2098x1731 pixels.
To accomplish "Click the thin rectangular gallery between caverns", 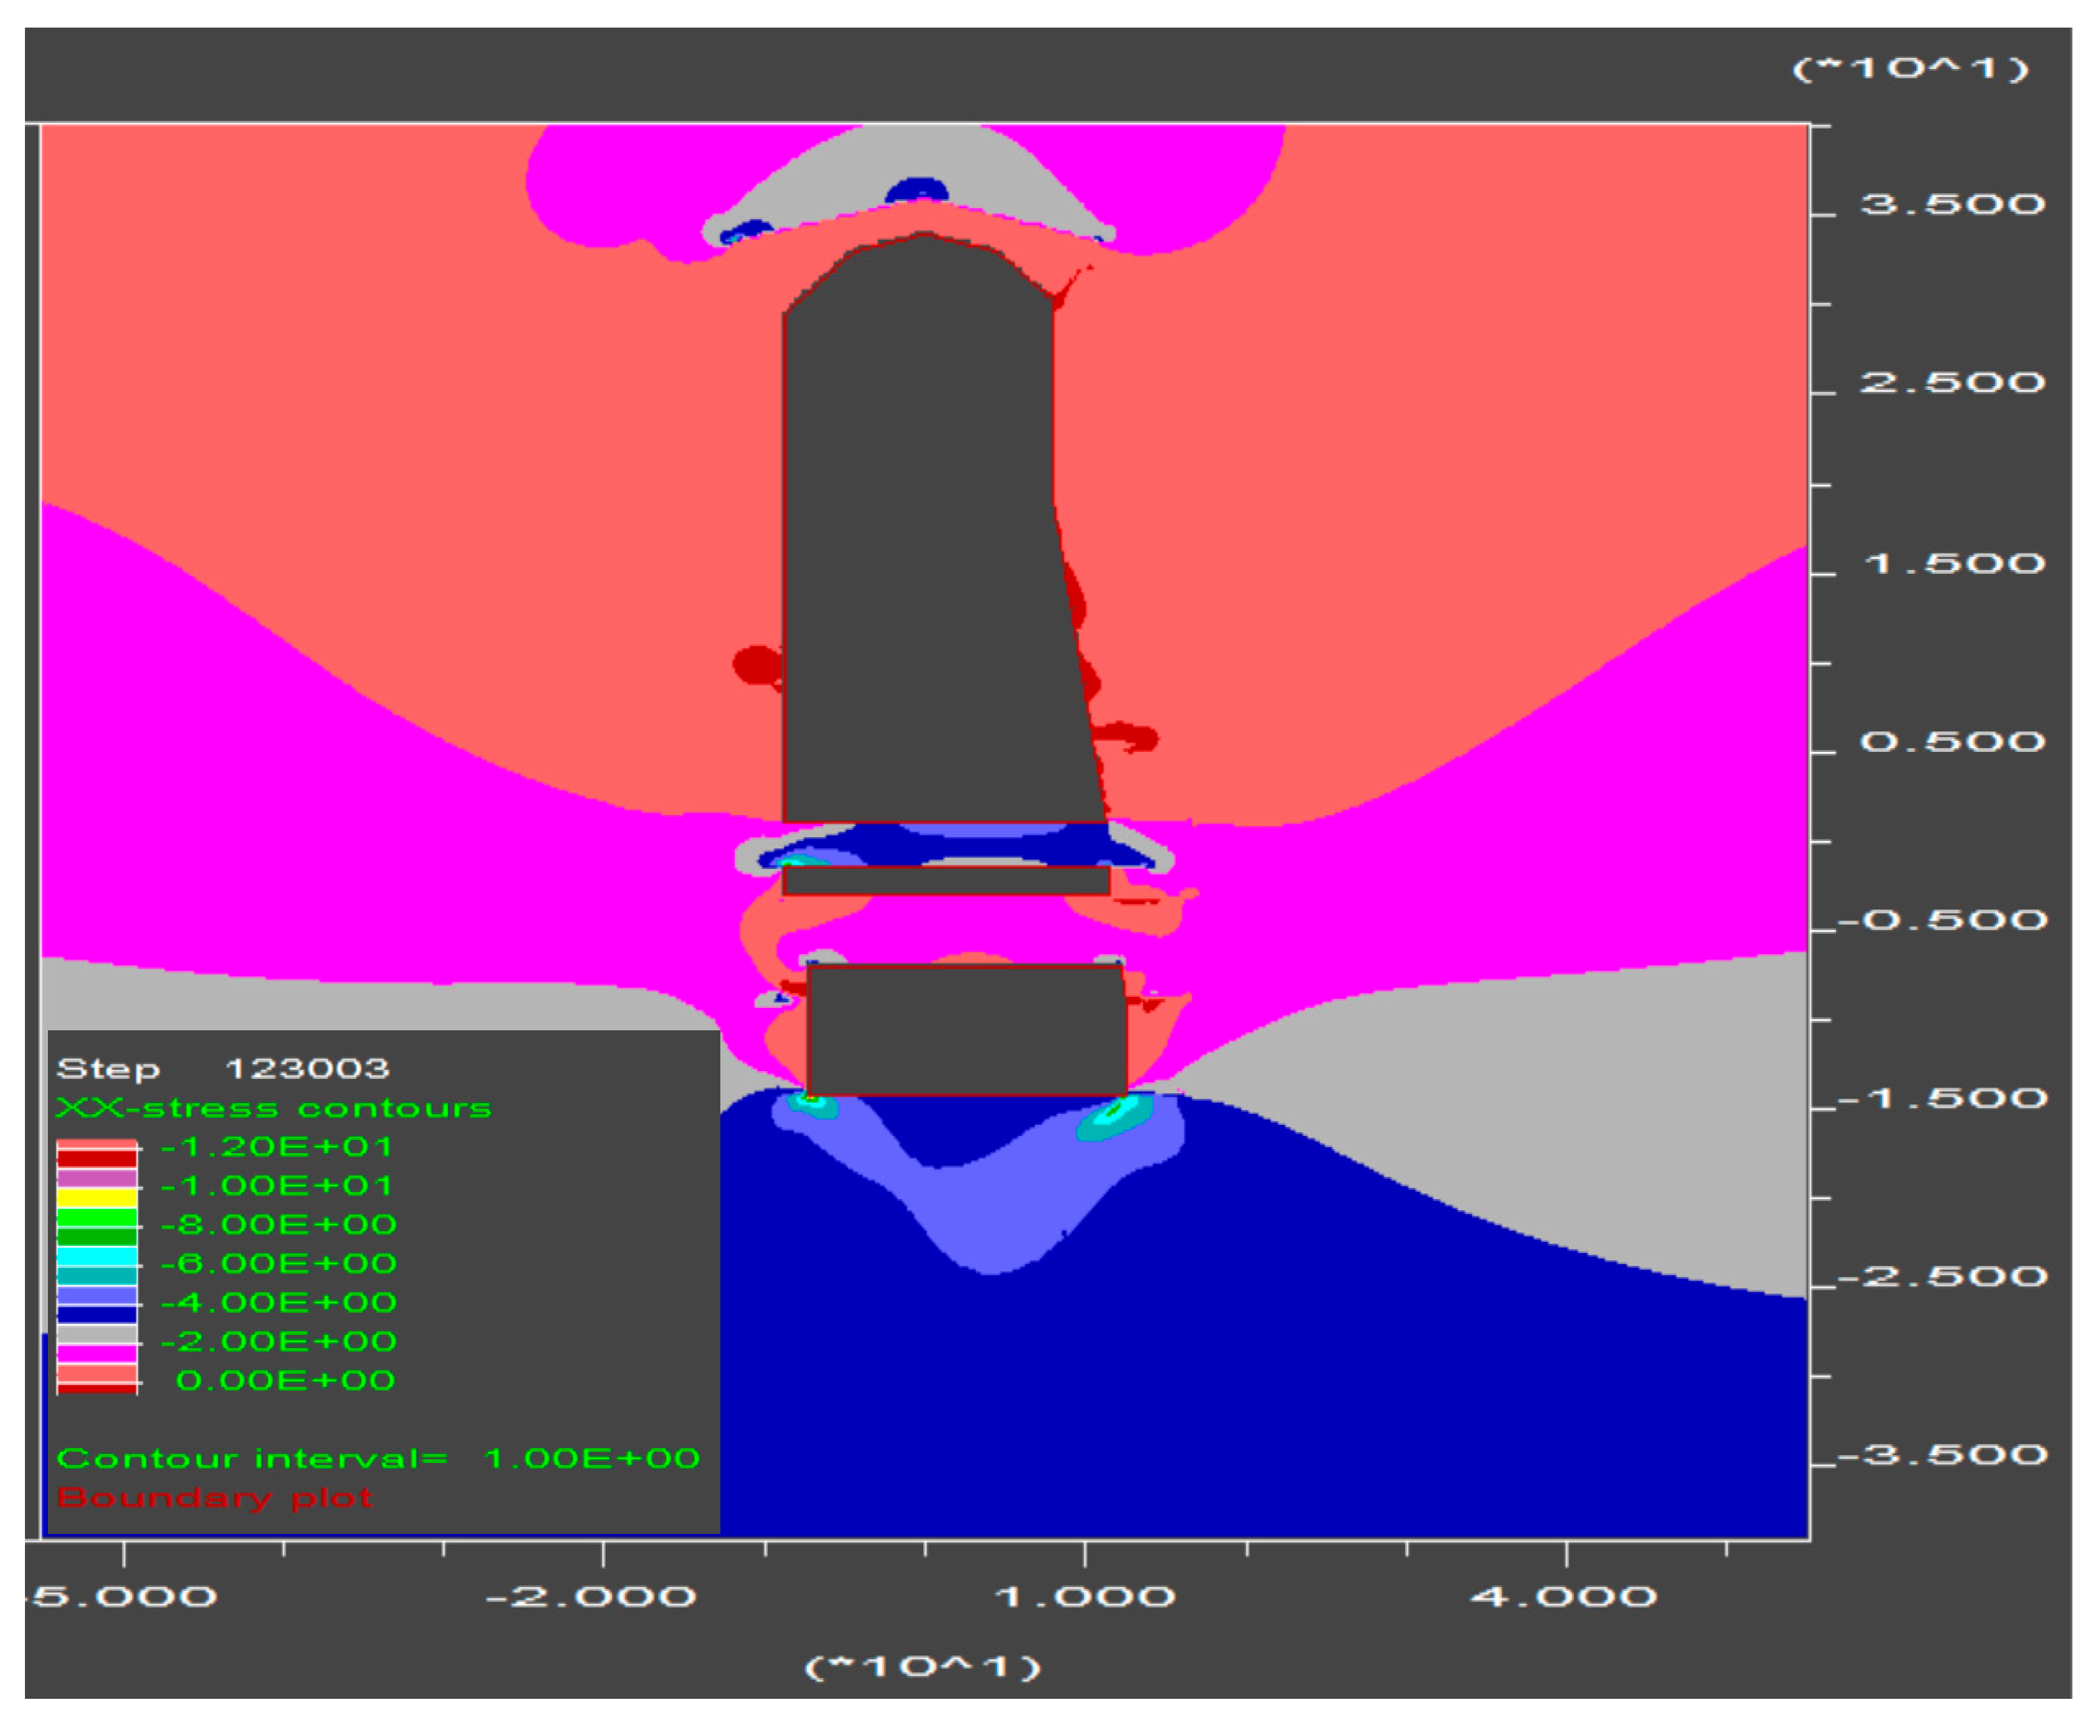I will (x=946, y=881).
